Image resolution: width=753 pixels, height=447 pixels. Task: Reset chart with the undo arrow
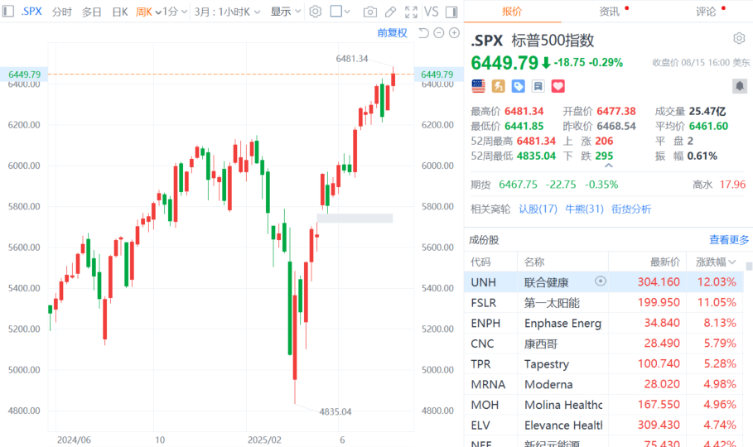[x=423, y=32]
